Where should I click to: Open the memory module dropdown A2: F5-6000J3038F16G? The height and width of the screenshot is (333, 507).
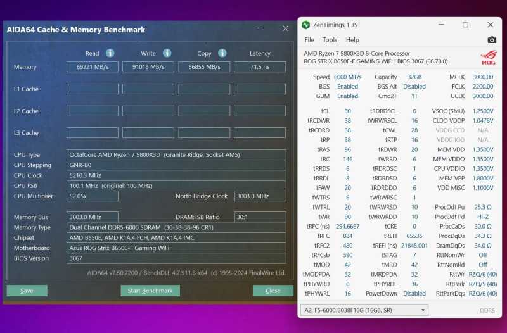click(364, 310)
